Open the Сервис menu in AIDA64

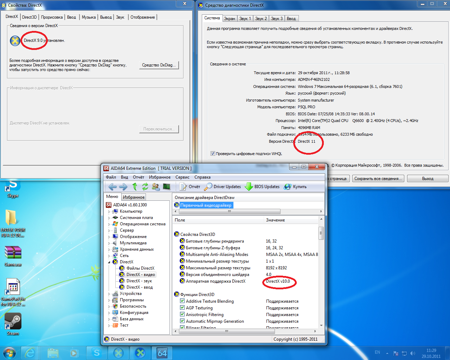coord(182,177)
